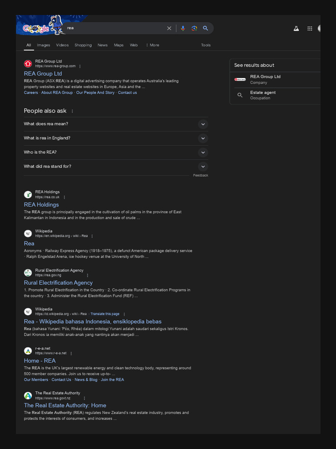Image resolution: width=336 pixels, height=449 pixels.
Task: Open the Google apps grid
Action: (x=310, y=29)
